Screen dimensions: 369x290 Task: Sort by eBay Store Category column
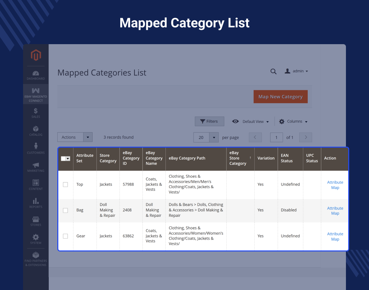pyautogui.click(x=240, y=158)
